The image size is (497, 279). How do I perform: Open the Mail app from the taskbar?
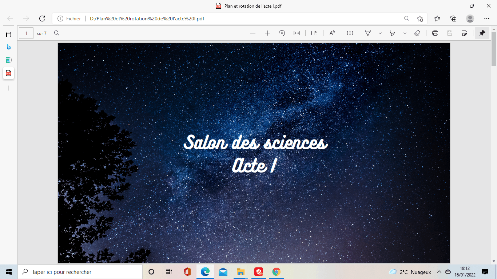223,272
